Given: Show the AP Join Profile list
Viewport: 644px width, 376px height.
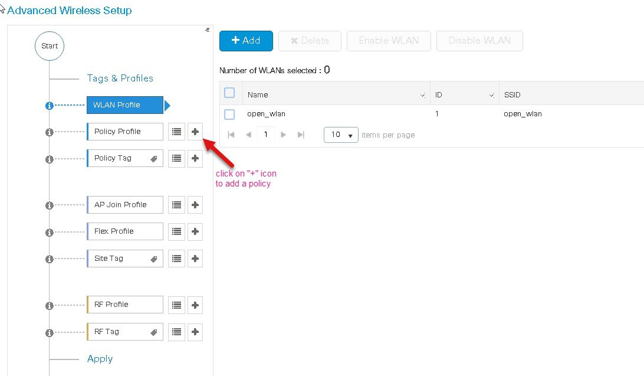Looking at the screenshot, I should coord(176,205).
